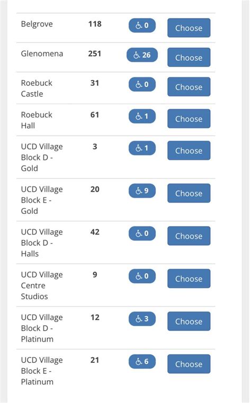Click Block E - Gold wheelchair badge showing 9
This screenshot has height=403, width=251.
click(142, 191)
